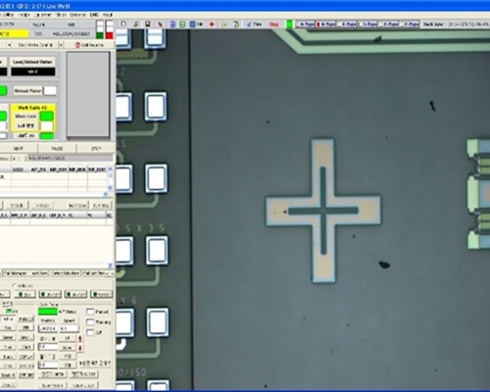Image resolution: width=490 pixels, height=392 pixels.
Task: Click the red status light at top of panel
Action: [x=110, y=35]
